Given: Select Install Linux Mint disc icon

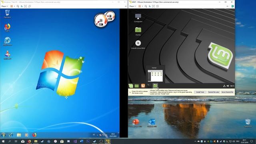Looking at the screenshot, I should pyautogui.click(x=138, y=44).
